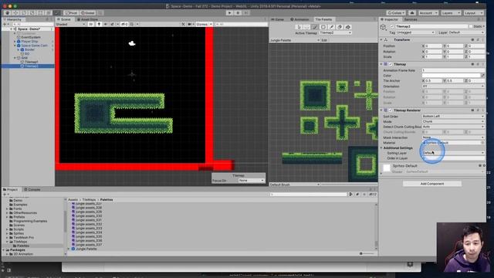This screenshot has width=494, height=278.
Task: Toggle 2D mode in Scene view
Action: [91, 24]
